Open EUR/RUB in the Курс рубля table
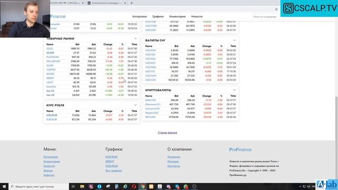Viewport: 338px width, 190px height. pos(52,119)
